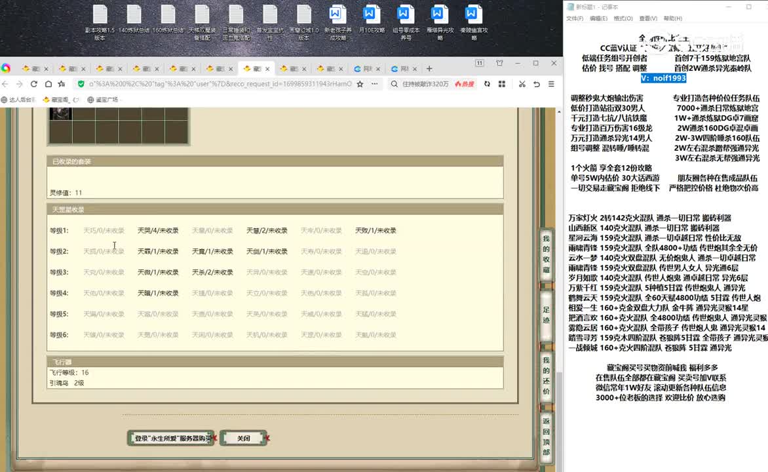Open Notepad 格式(O) menu
This screenshot has height=472, width=768.
point(623,18)
